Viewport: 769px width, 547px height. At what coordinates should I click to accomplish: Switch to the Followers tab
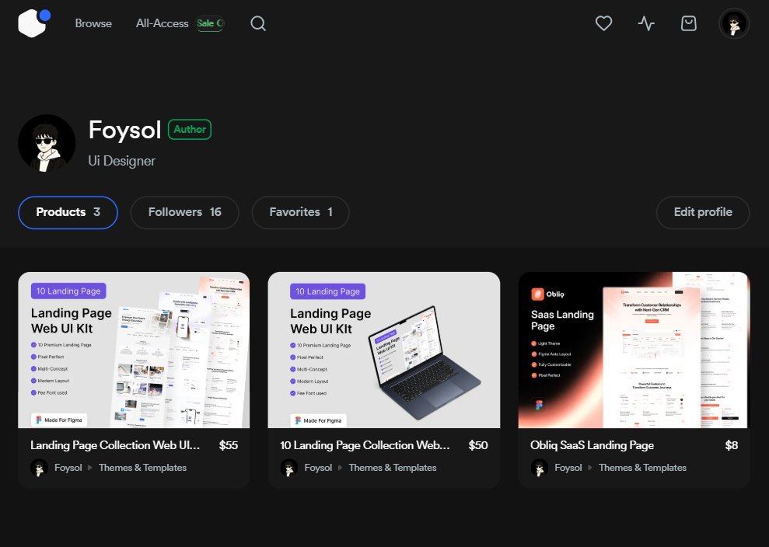pyautogui.click(x=184, y=212)
